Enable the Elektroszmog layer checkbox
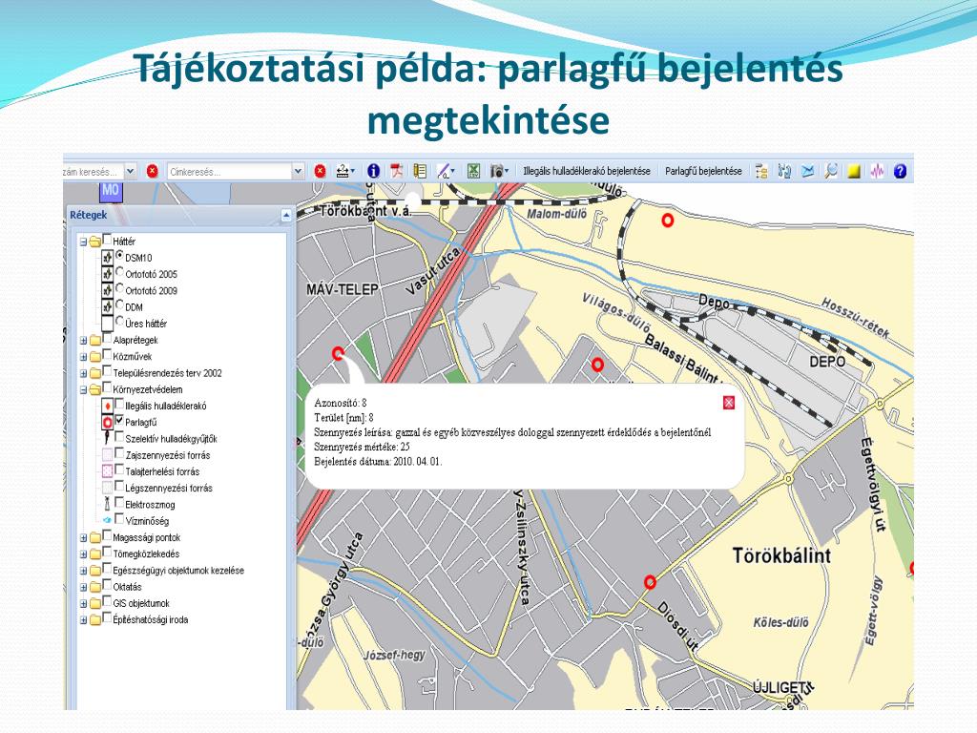The image size is (977, 733). [x=119, y=502]
